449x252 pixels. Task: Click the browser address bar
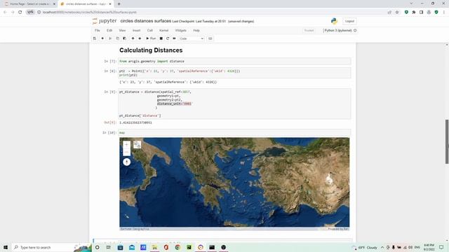(212, 13)
